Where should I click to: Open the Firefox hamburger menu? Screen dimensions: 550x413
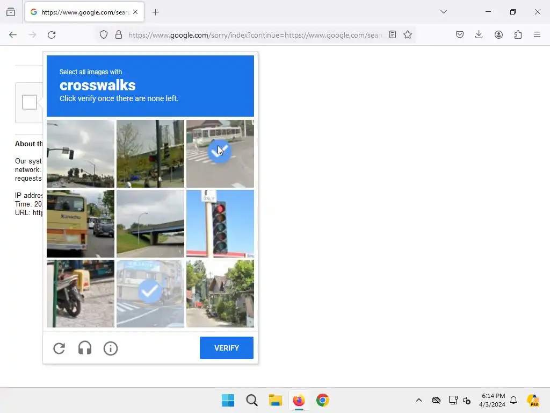tap(537, 34)
